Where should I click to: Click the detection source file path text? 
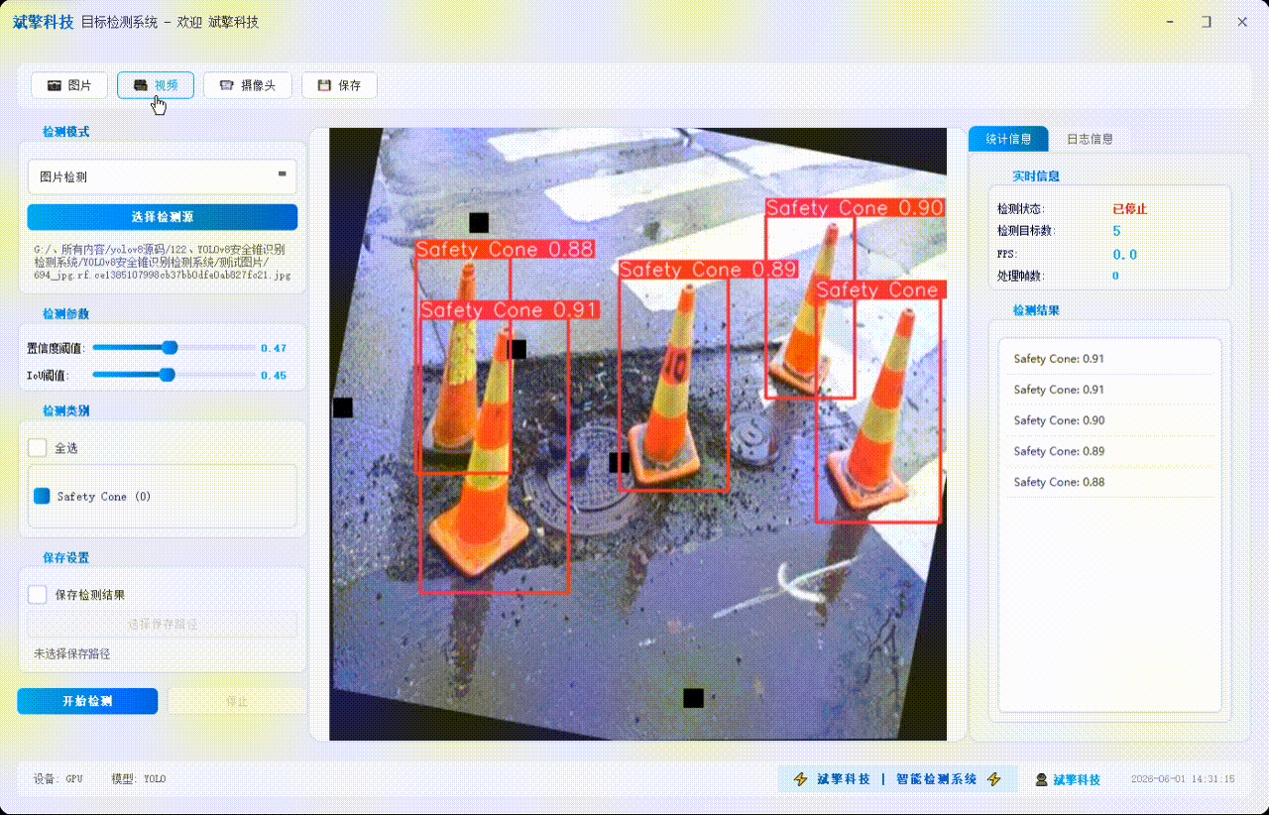coord(163,262)
